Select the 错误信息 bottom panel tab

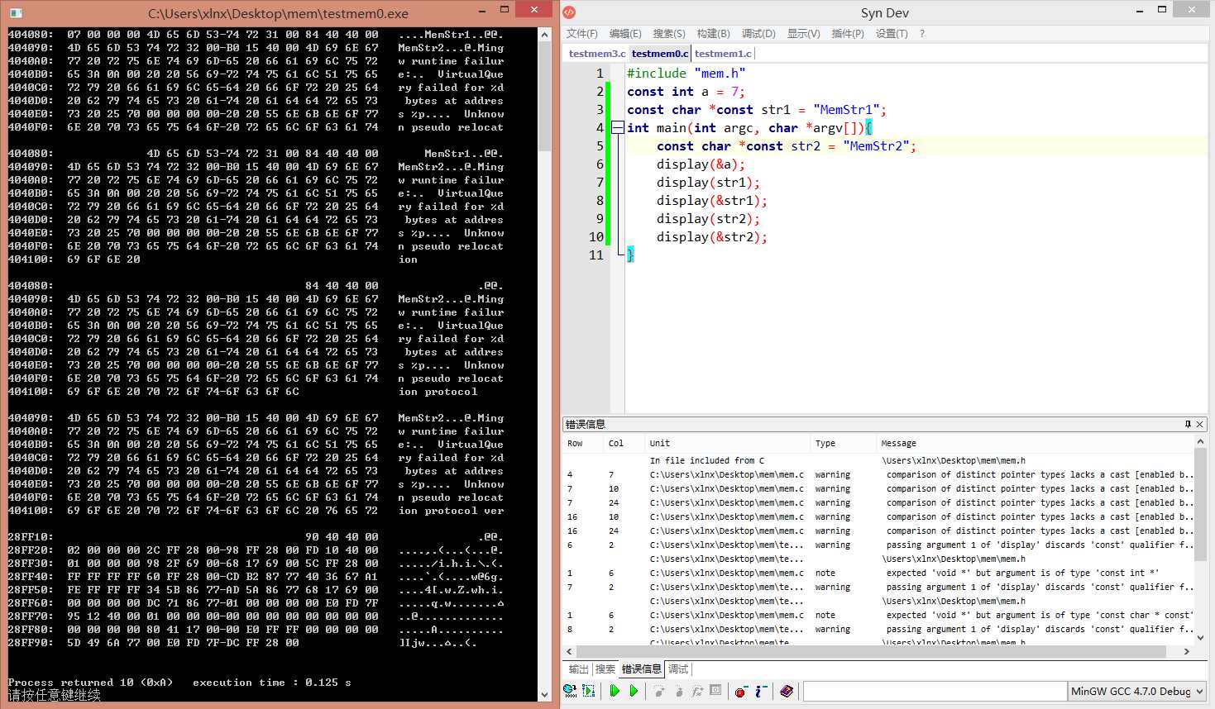pyautogui.click(x=642, y=669)
